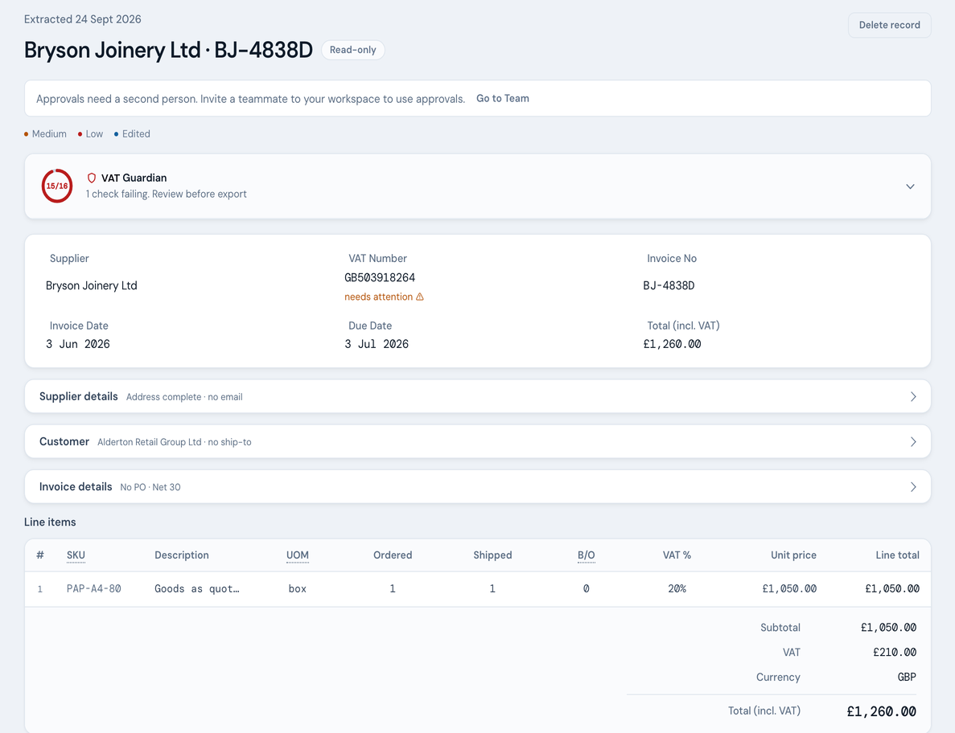Click the header Total value £1,260.00

[672, 344]
